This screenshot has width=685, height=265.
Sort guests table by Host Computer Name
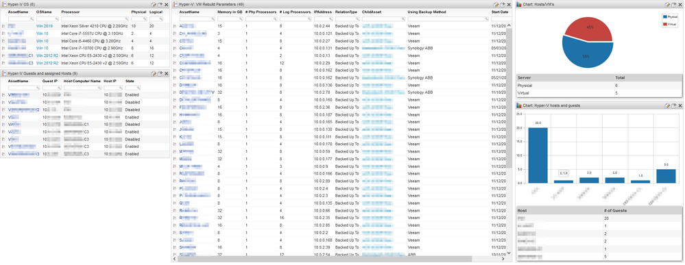point(82,81)
